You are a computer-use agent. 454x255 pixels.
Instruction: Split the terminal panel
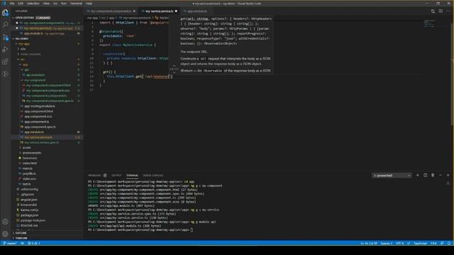(x=425, y=175)
